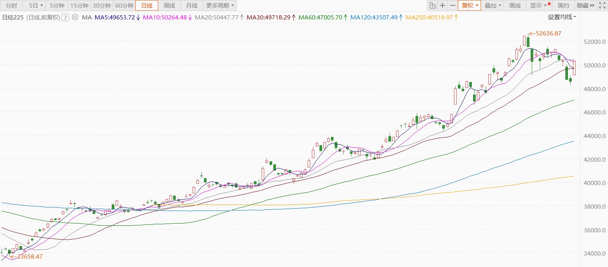Toggle 画线 drawing tools mode
Viewport: 608px width, 267px height.
(x=515, y=5)
